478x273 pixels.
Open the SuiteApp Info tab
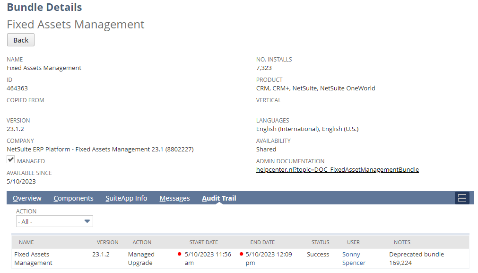[126, 198]
